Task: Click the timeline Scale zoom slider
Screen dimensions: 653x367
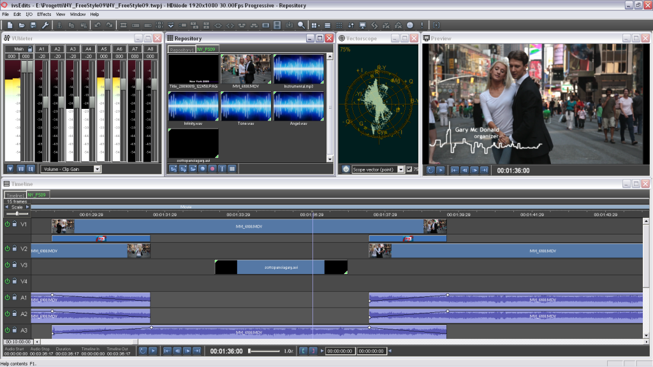Action: [x=17, y=213]
